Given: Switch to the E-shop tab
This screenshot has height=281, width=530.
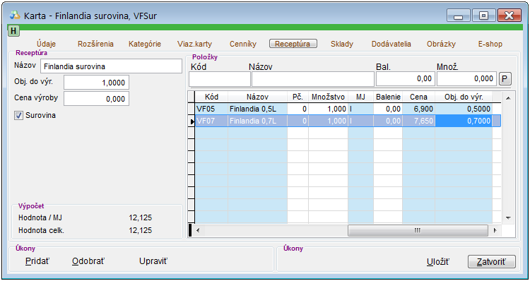Looking at the screenshot, I should click(x=490, y=44).
